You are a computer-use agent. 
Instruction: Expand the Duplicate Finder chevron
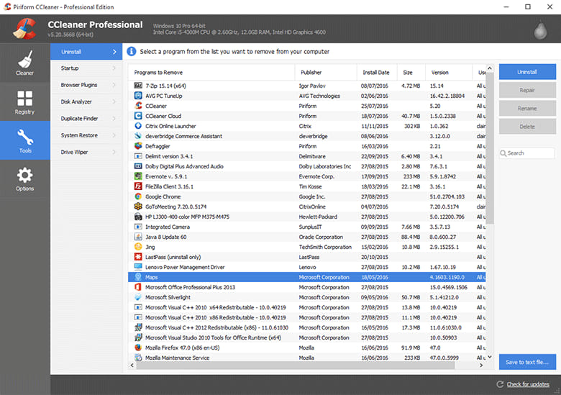(114, 119)
